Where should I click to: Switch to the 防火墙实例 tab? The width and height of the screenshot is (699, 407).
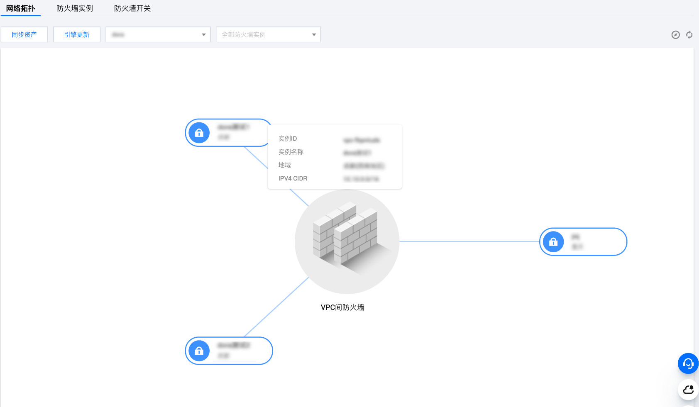coord(75,8)
